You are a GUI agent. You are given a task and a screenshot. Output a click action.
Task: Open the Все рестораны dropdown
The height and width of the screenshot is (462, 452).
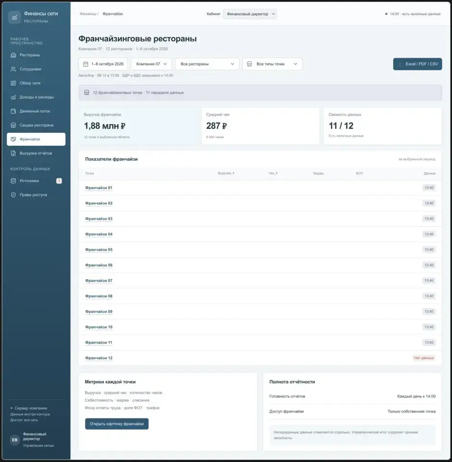click(x=207, y=64)
